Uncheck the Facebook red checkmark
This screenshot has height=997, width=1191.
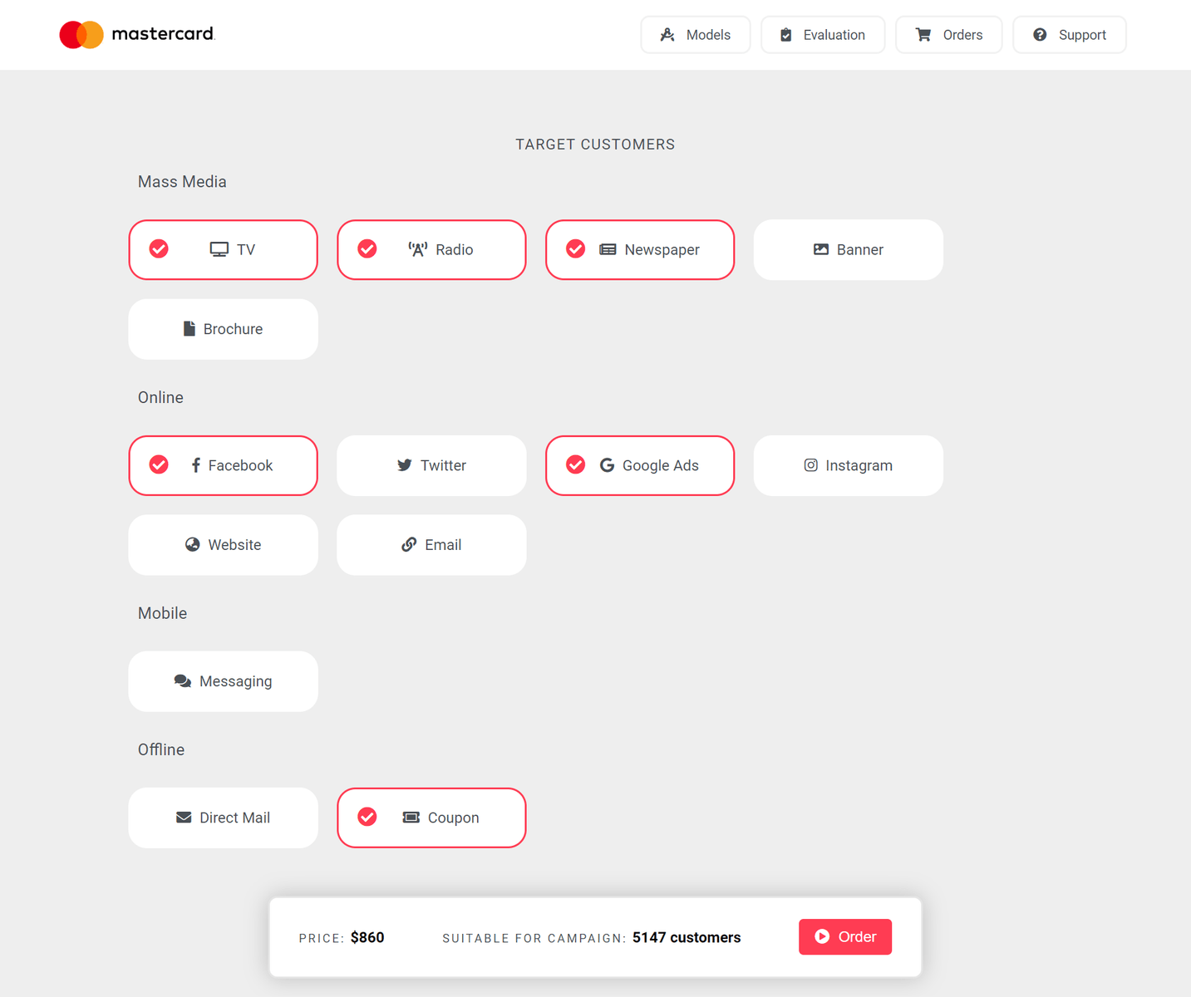coord(159,465)
